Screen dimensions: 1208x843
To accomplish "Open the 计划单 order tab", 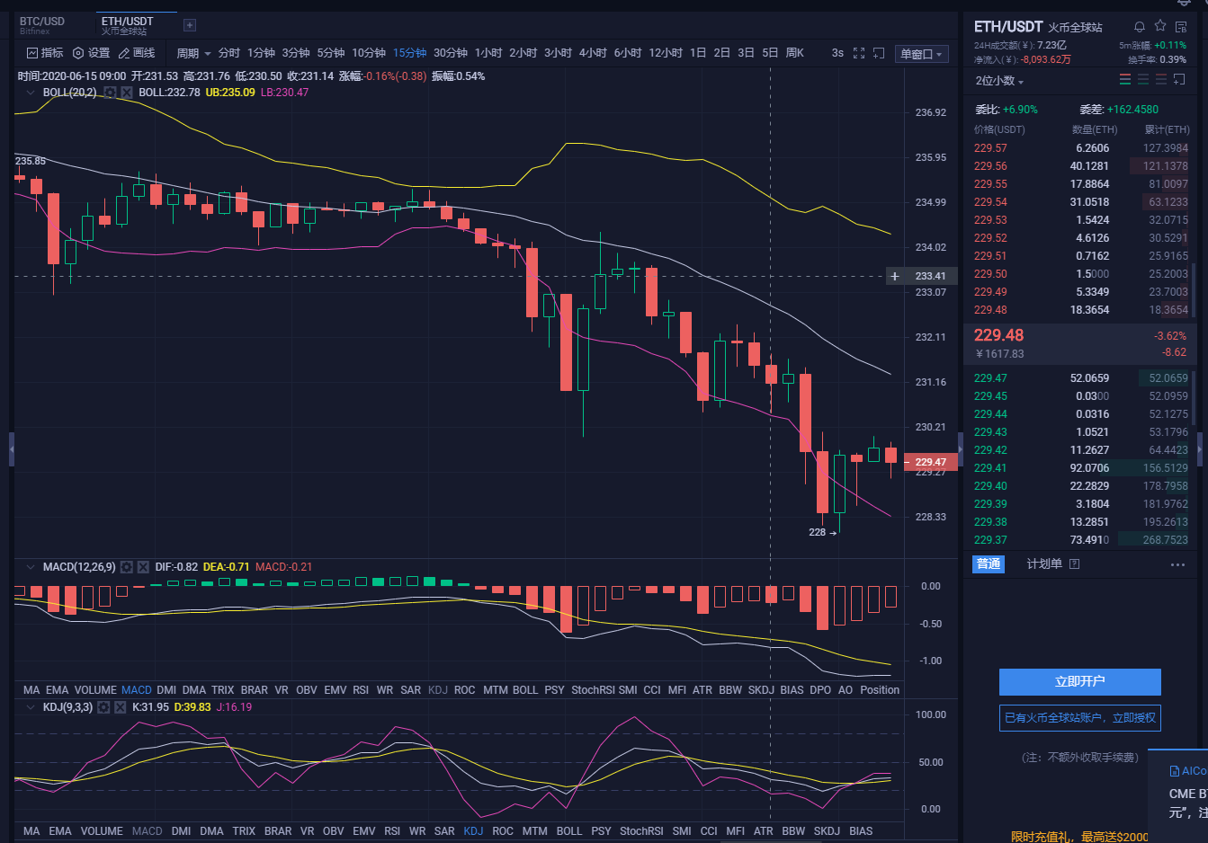I will (x=1042, y=563).
